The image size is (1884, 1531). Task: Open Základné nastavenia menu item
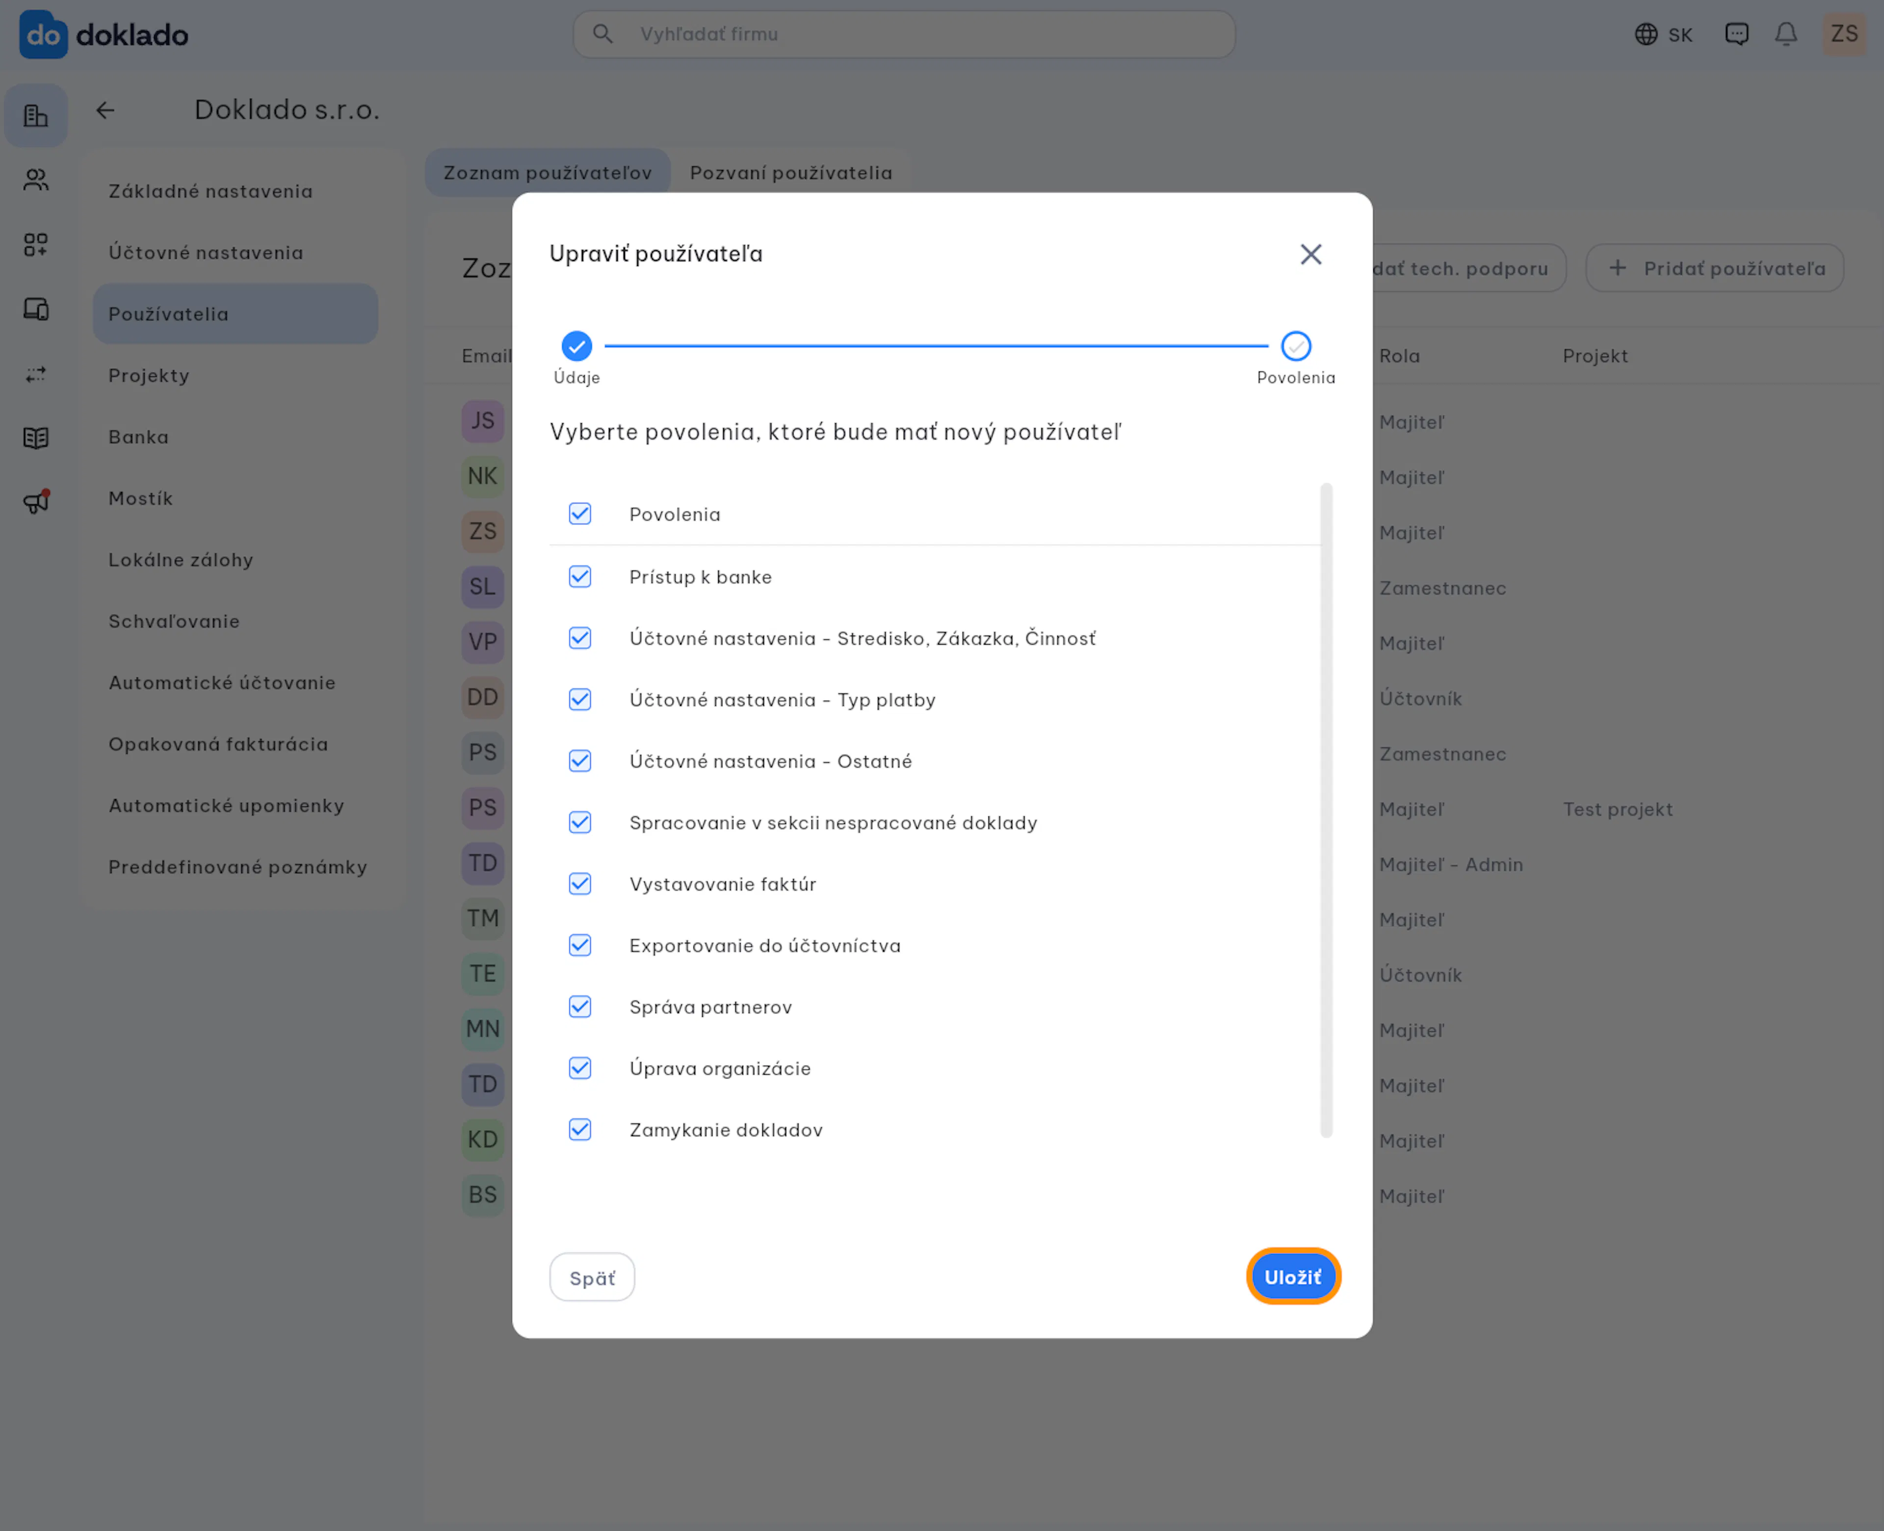point(235,191)
